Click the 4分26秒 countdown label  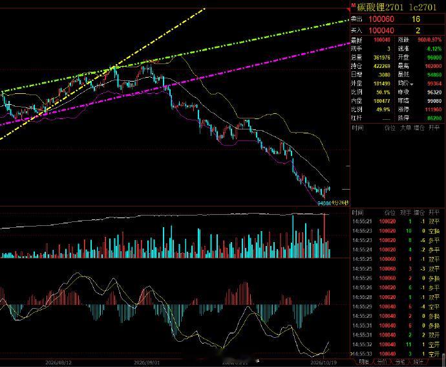(x=340, y=203)
